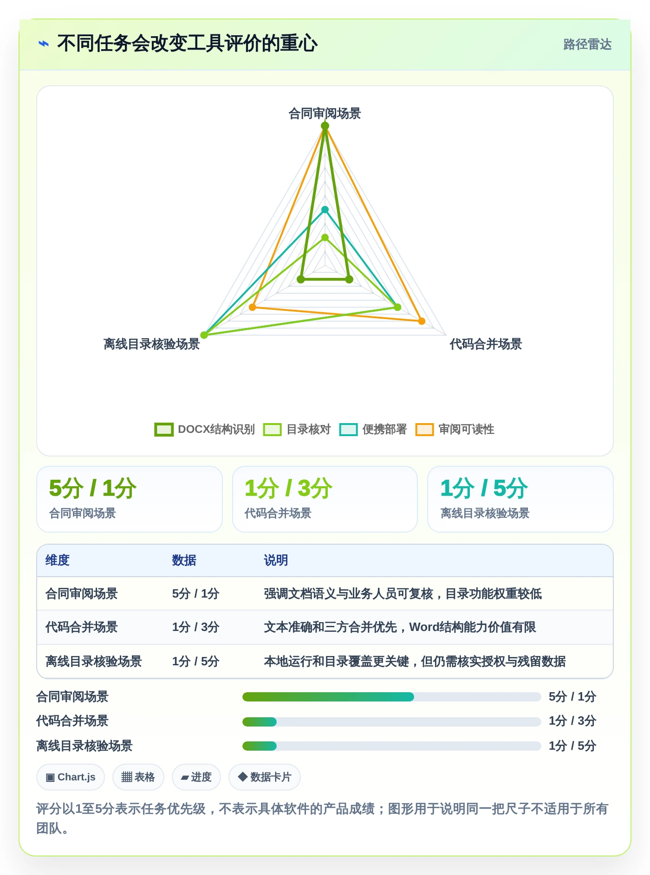
Task: Click the 离线目录核验场景 progress bar
Action: click(x=392, y=746)
